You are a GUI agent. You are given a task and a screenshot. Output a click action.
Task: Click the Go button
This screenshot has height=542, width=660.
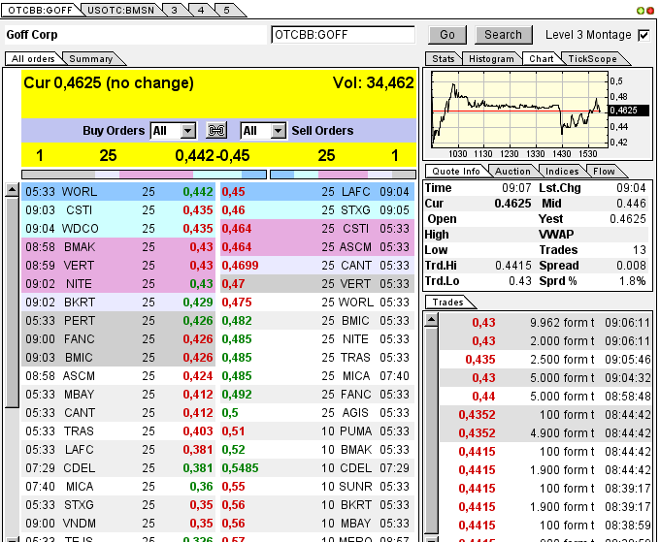447,35
